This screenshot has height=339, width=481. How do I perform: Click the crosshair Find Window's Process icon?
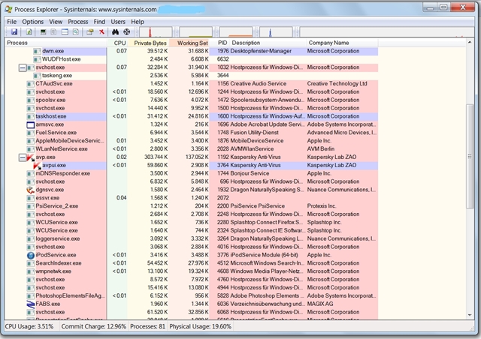pyautogui.click(x=127, y=31)
